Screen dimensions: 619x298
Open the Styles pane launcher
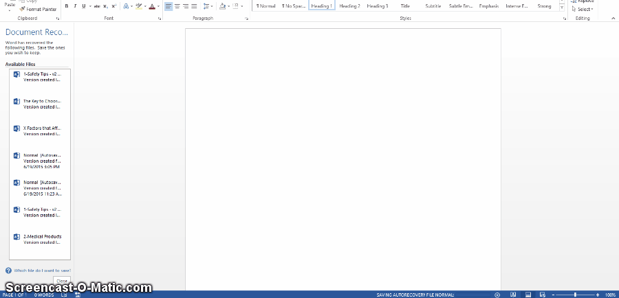(x=564, y=19)
